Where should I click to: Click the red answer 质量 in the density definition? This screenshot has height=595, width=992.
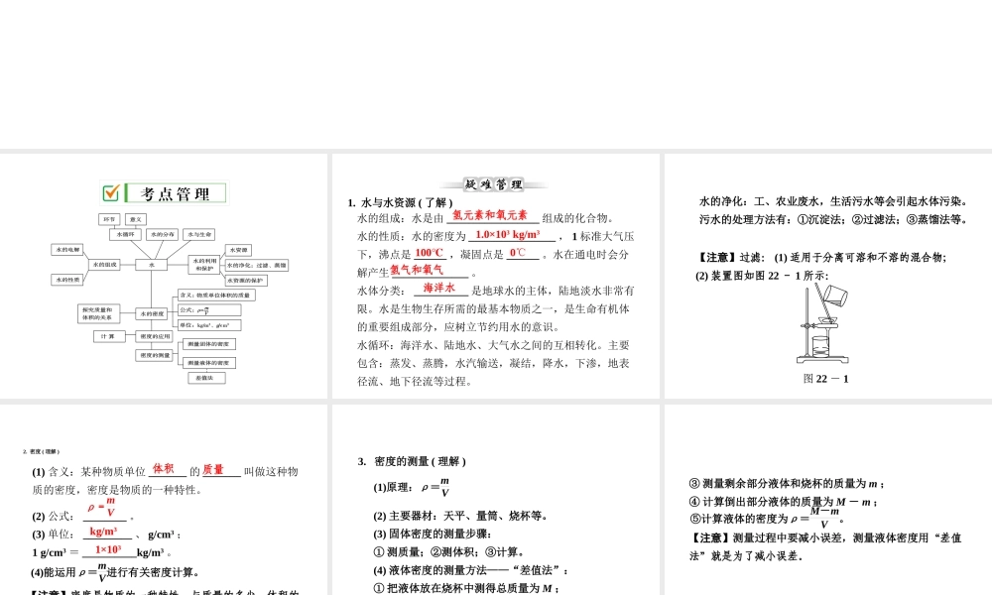(x=213, y=469)
